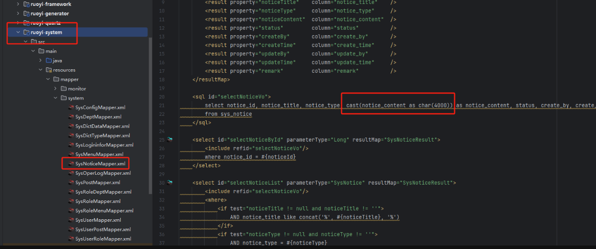Click result row for property createTime
This screenshot has width=596, height=249.
coord(300,45)
